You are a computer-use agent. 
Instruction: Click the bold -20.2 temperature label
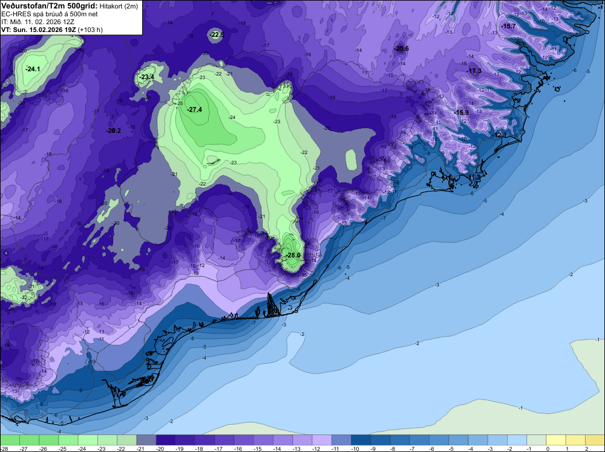pyautogui.click(x=114, y=131)
